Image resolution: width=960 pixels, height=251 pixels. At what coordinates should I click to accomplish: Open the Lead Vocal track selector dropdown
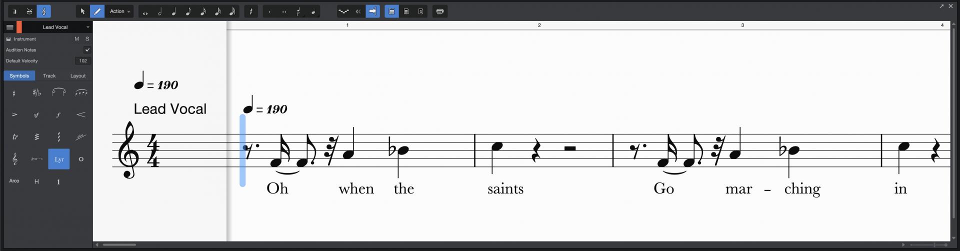(56, 27)
